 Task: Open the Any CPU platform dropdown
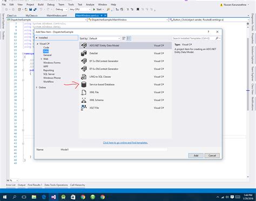coord(80,9)
